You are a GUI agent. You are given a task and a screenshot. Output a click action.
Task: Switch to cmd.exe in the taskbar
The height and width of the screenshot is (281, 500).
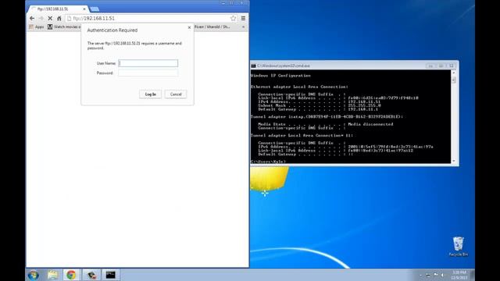tap(110, 275)
